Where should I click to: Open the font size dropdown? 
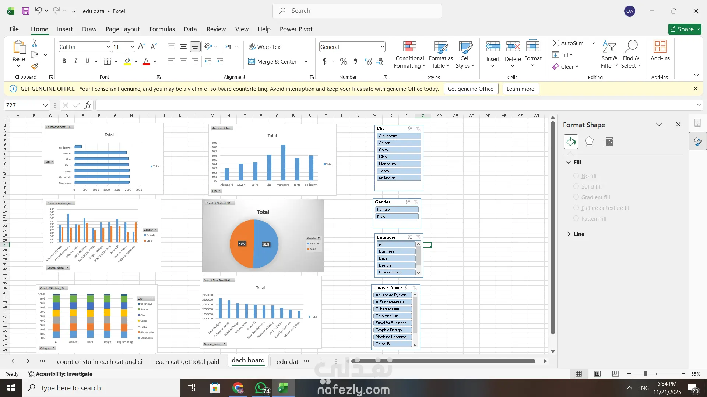pyautogui.click(x=132, y=47)
